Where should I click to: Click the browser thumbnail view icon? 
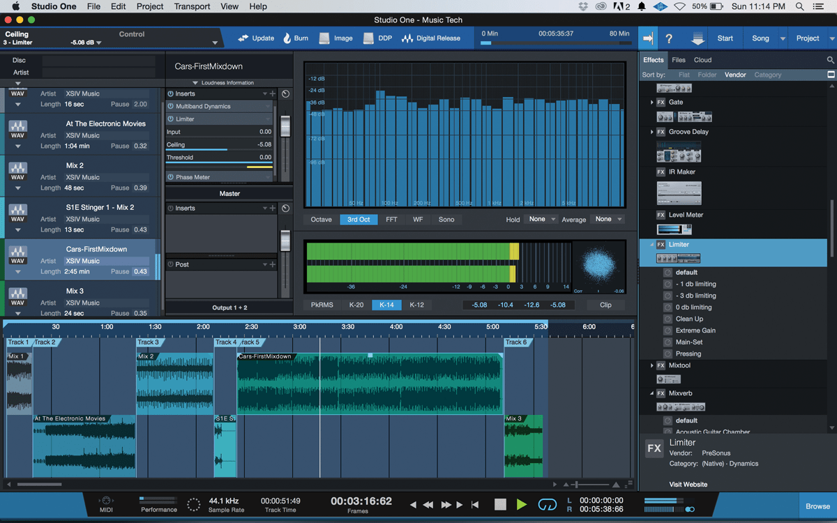pyautogui.click(x=831, y=75)
